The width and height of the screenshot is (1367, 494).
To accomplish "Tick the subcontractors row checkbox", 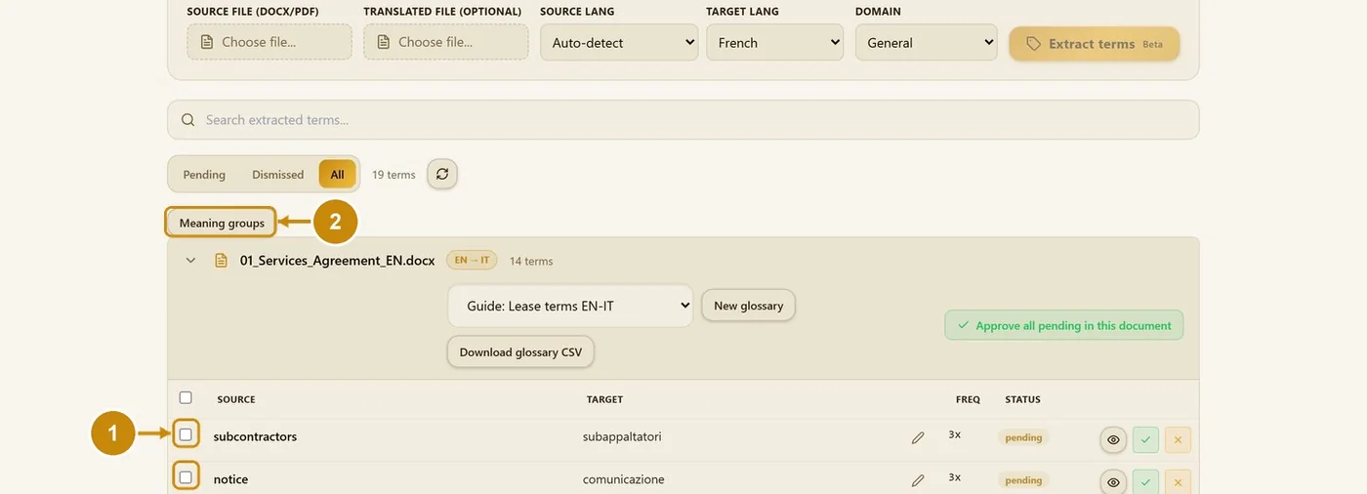I will coord(186,434).
